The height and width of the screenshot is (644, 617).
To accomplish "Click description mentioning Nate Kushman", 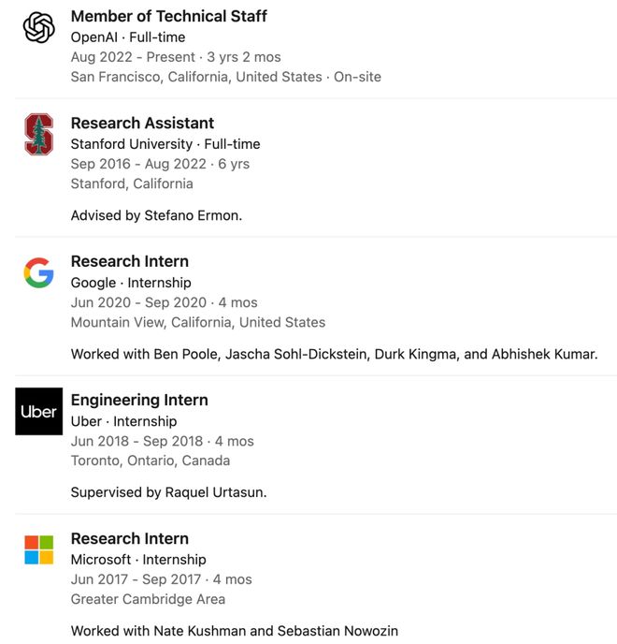I will pos(234,631).
